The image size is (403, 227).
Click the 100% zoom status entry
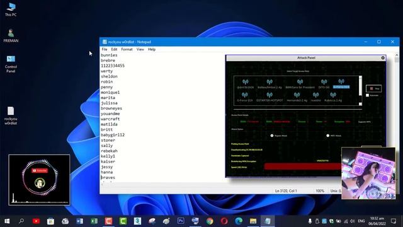tap(320, 191)
